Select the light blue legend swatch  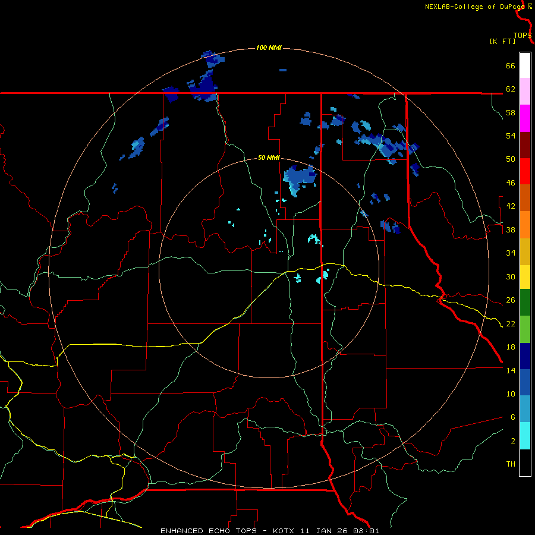pyautogui.click(x=525, y=409)
